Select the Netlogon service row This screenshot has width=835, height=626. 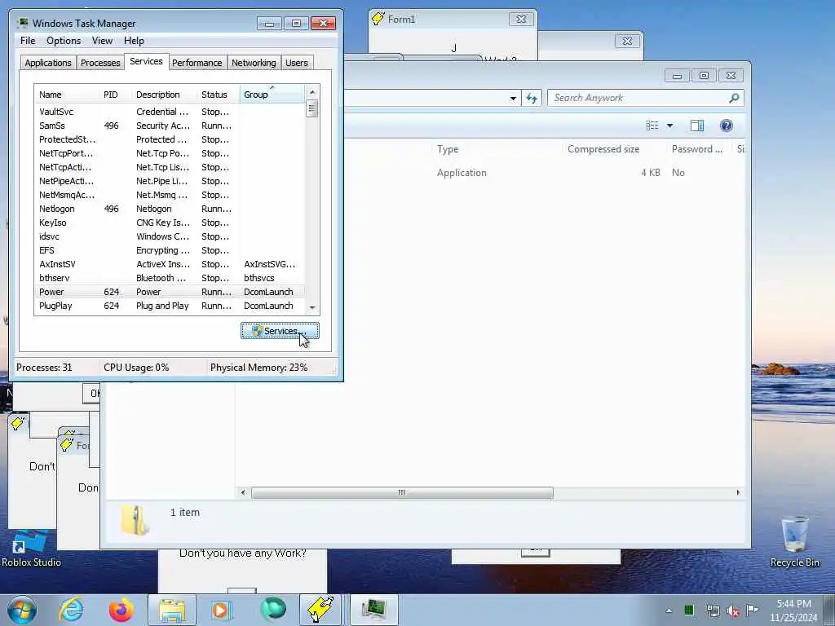click(170, 209)
